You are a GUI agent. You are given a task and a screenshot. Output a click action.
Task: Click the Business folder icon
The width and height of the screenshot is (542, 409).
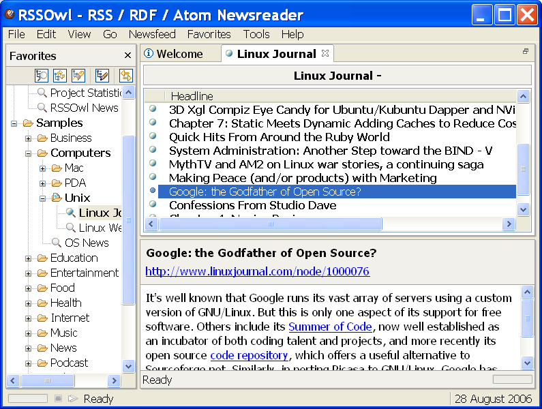(42, 138)
